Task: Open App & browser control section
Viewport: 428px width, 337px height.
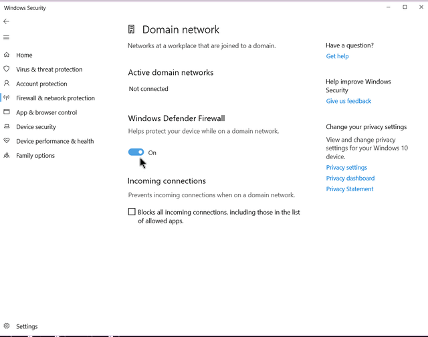Action: tap(46, 112)
